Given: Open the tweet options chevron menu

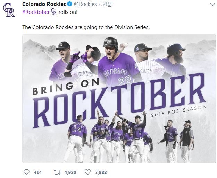Looking at the screenshot, I should (x=212, y=5).
